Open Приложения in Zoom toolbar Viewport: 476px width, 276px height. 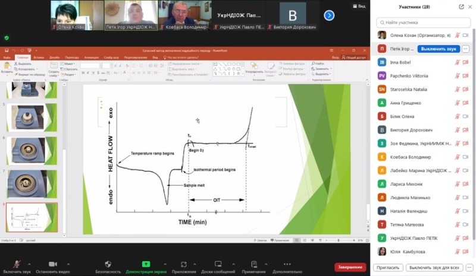184,267
